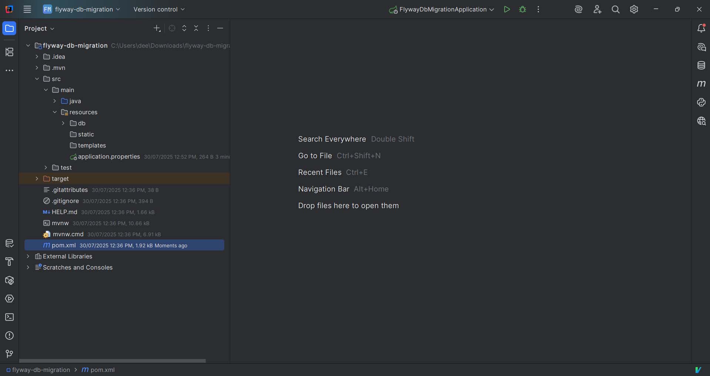Open the Project tool window

[x=10, y=28]
